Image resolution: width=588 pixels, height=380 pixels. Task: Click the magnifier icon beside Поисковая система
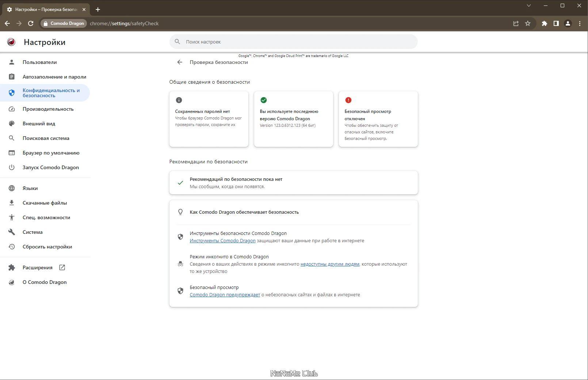click(12, 138)
